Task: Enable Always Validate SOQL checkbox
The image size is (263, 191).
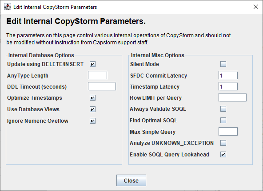Action: tap(223, 109)
